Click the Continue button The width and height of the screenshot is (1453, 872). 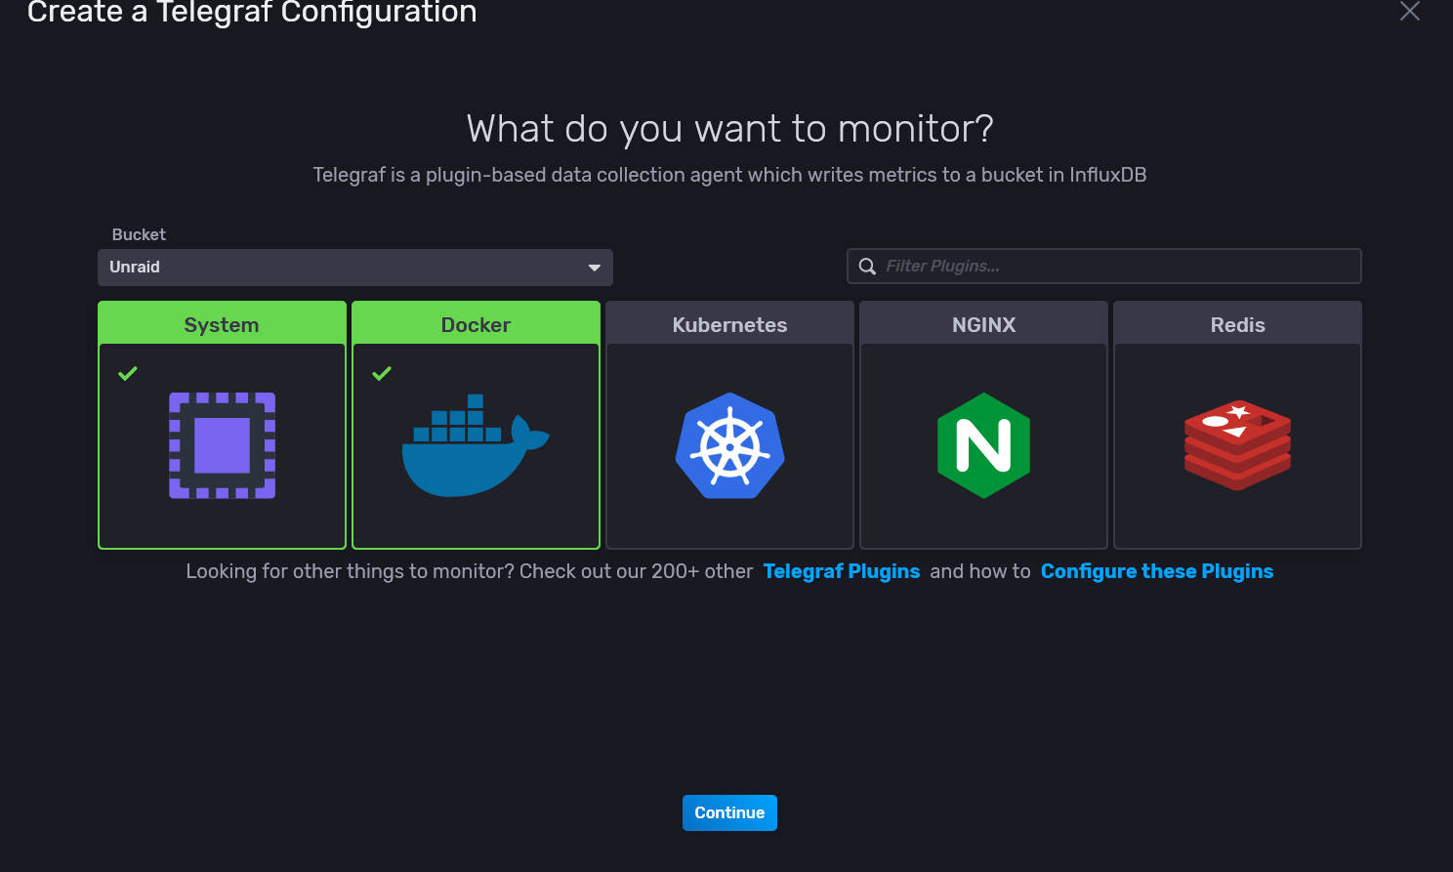click(729, 812)
